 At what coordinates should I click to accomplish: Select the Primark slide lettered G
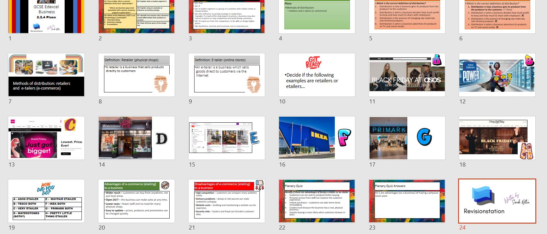tap(407, 138)
